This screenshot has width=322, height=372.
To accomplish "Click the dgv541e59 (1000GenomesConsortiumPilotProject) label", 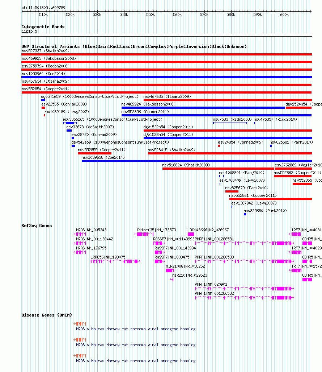I will tap(90, 96).
